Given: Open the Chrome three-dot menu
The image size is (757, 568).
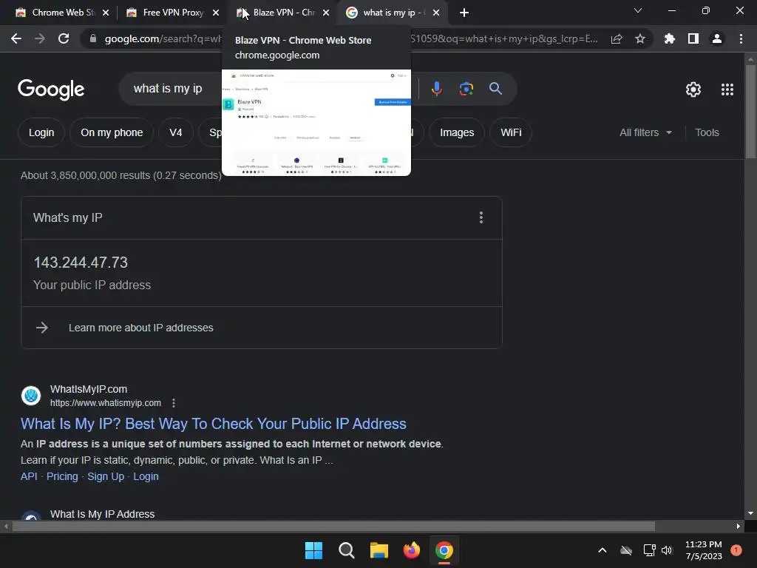Looking at the screenshot, I should [741, 38].
